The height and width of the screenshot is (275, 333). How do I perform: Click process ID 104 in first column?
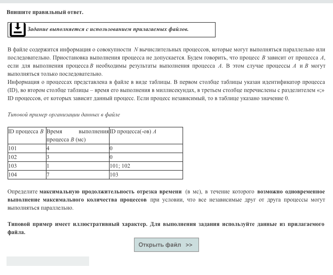tap(12, 175)
